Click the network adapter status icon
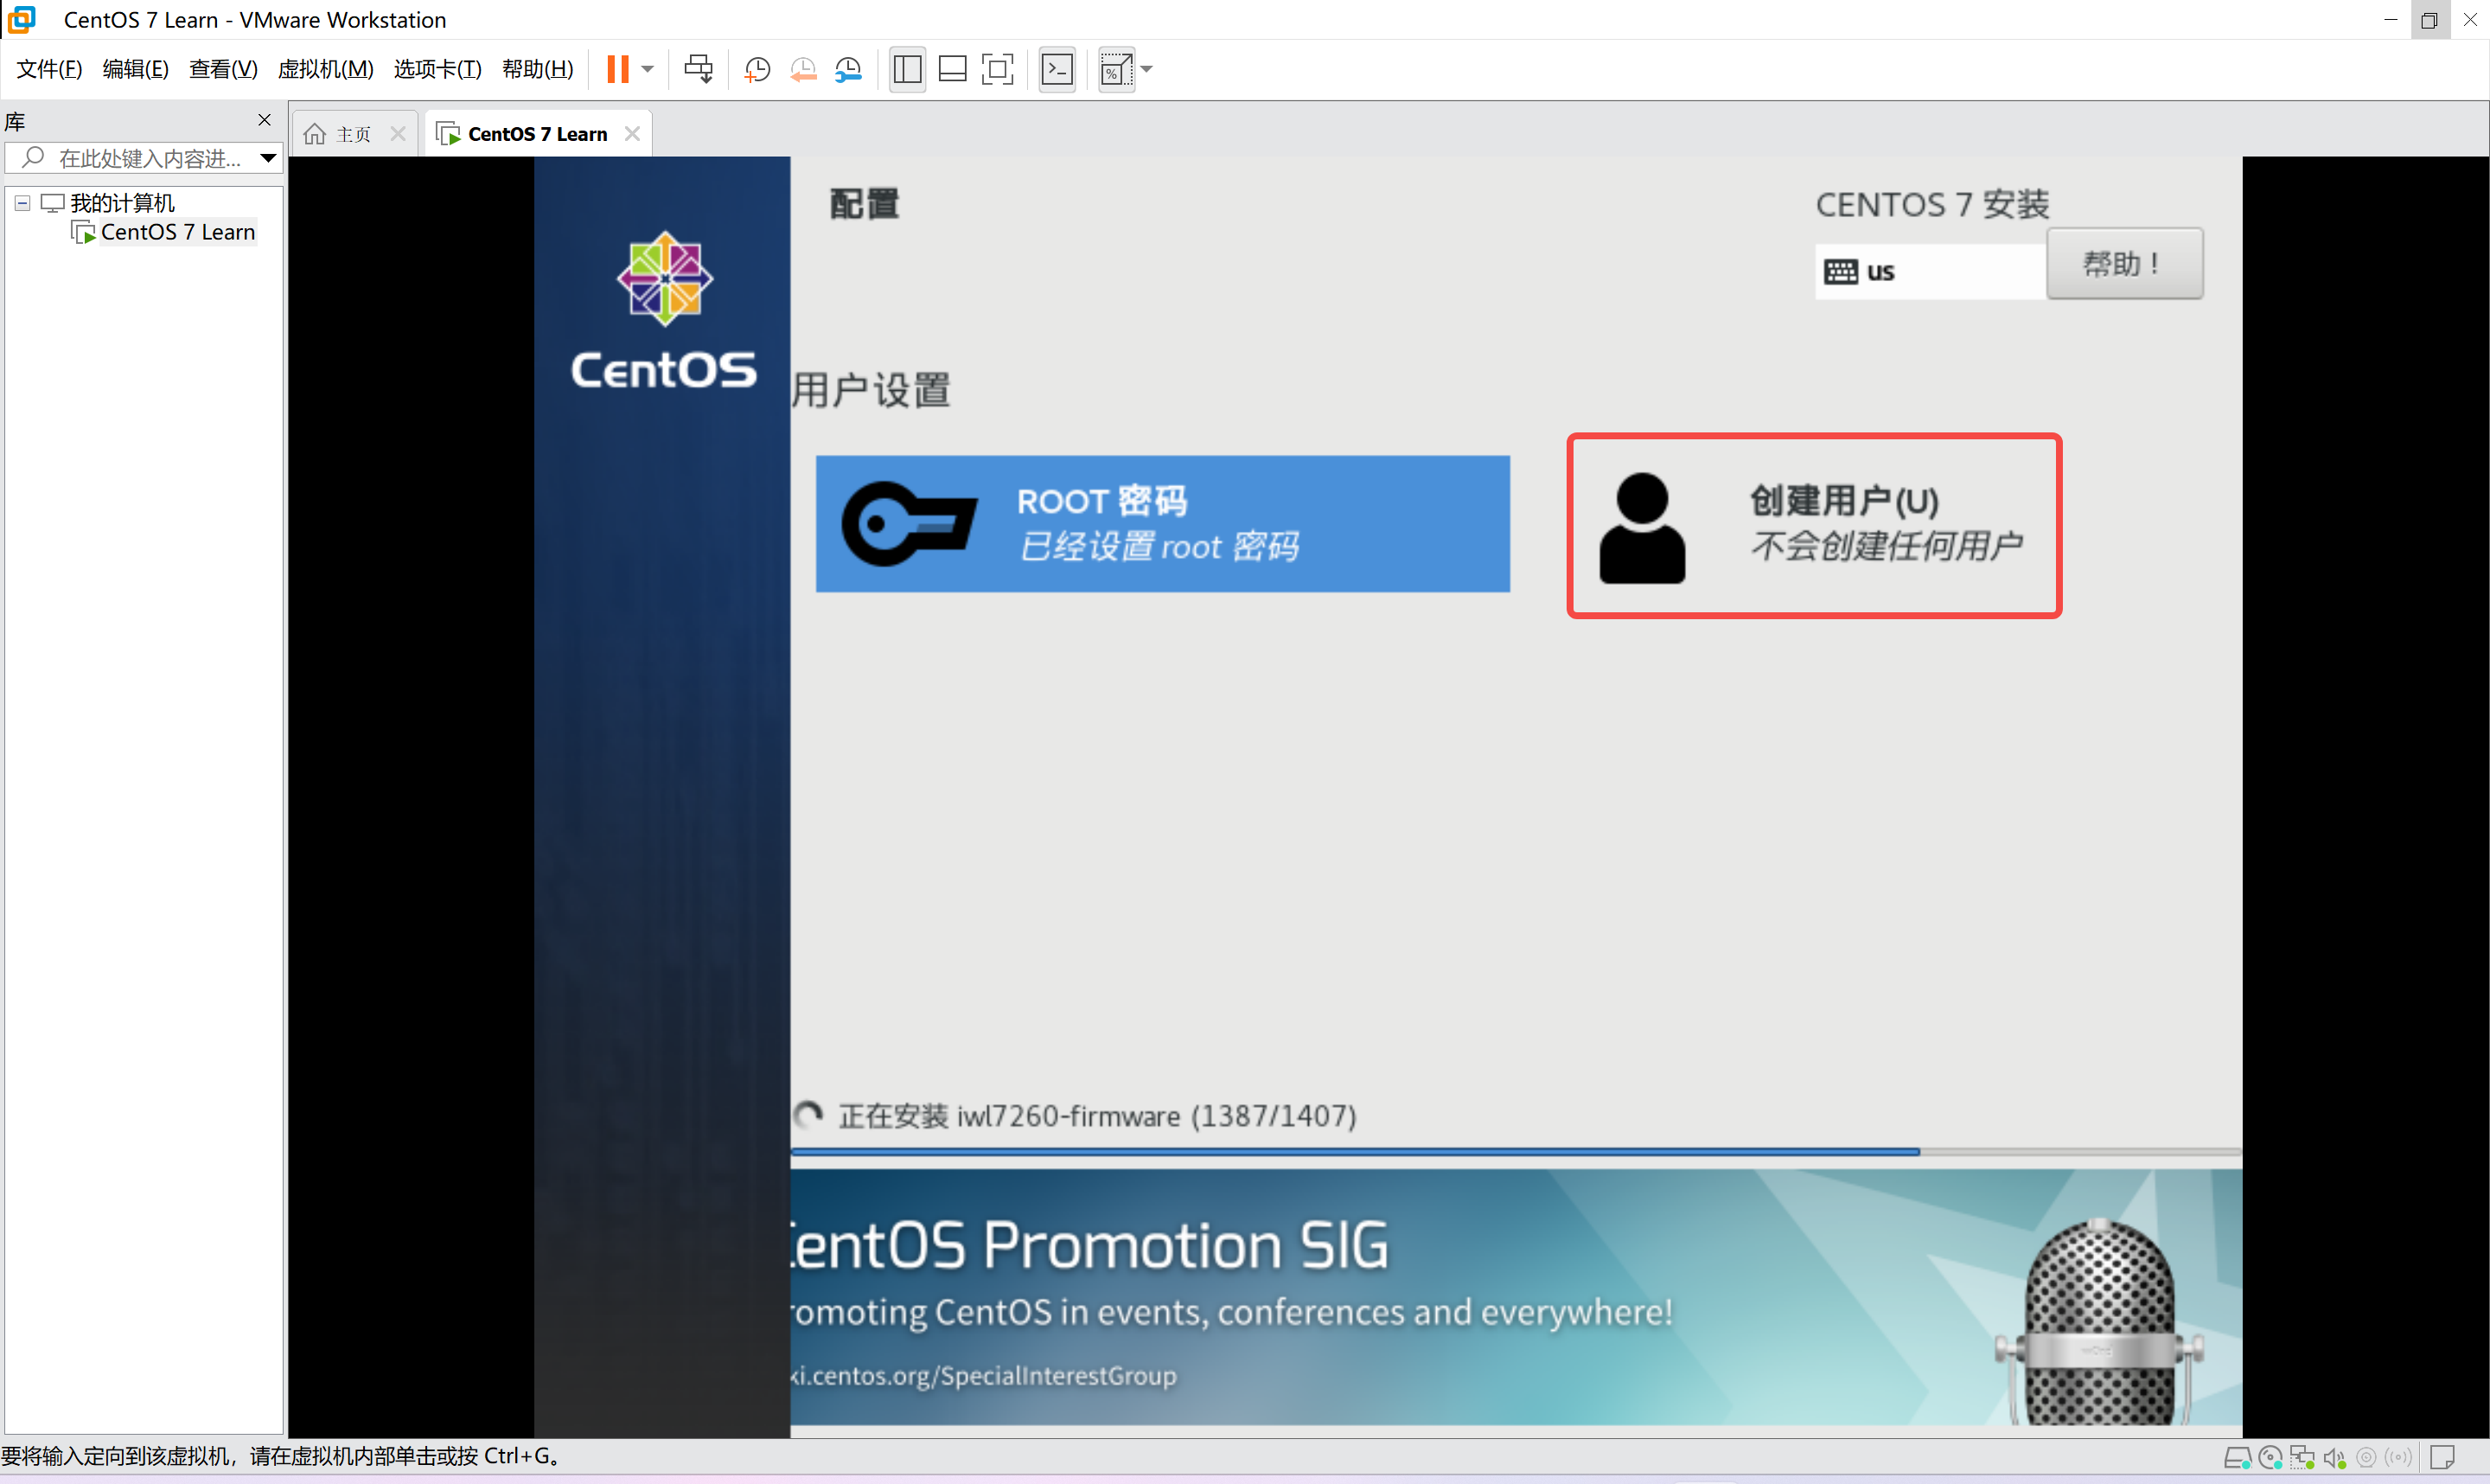 tap(2303, 1458)
